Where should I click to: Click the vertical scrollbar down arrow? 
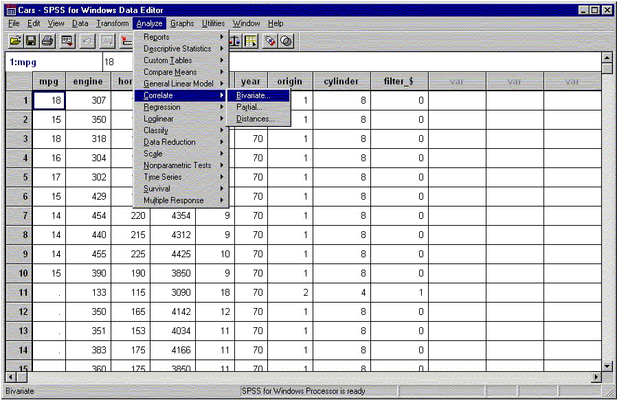pyautogui.click(x=607, y=366)
